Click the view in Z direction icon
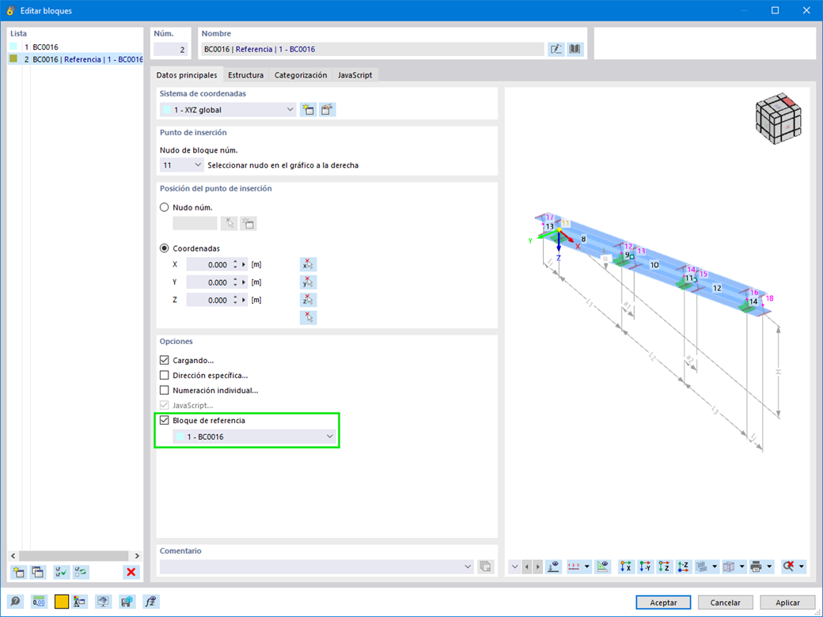 pyautogui.click(x=664, y=566)
